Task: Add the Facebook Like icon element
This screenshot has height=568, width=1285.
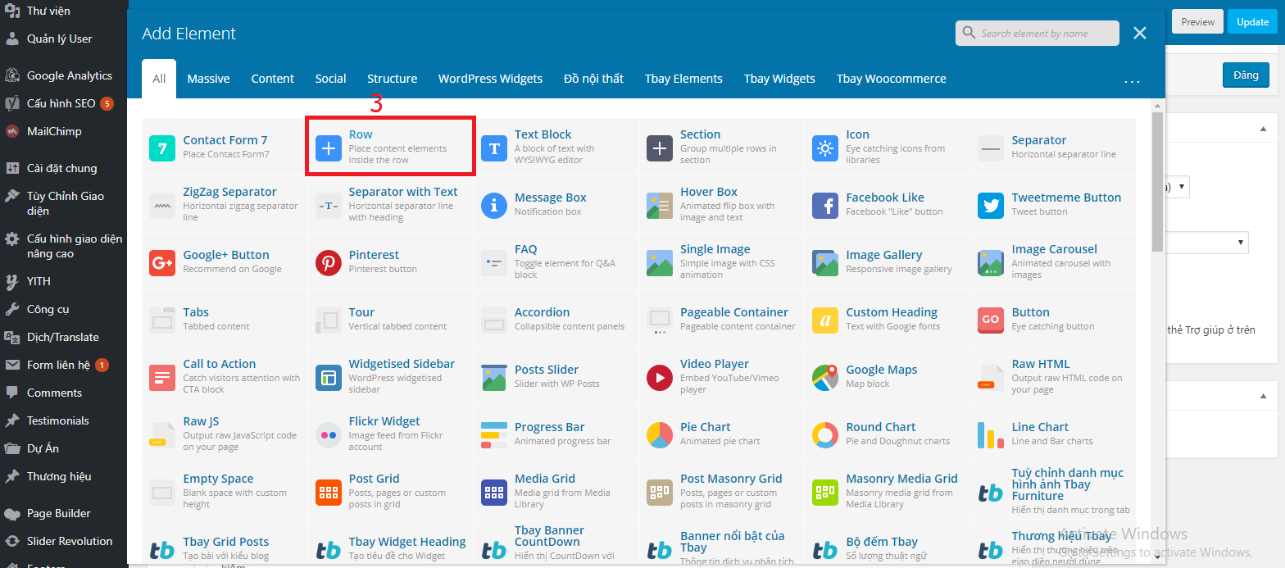Action: 825,206
